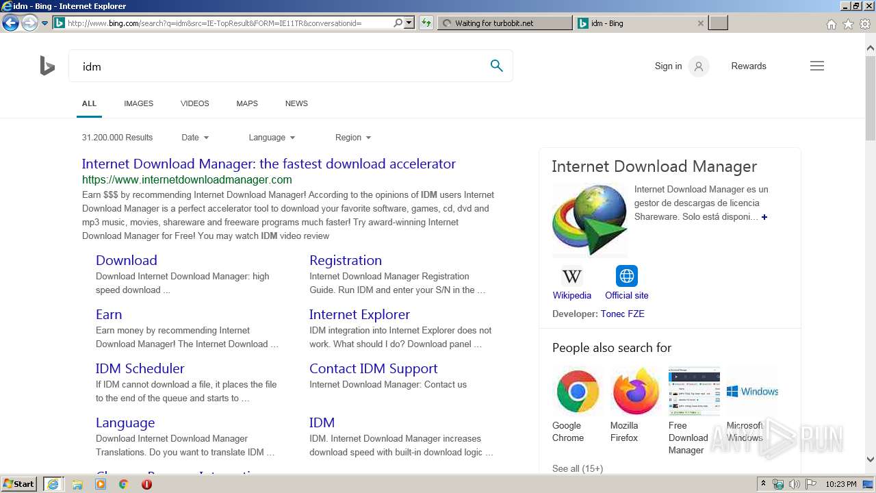Expand the Date filter dropdown

pyautogui.click(x=195, y=138)
